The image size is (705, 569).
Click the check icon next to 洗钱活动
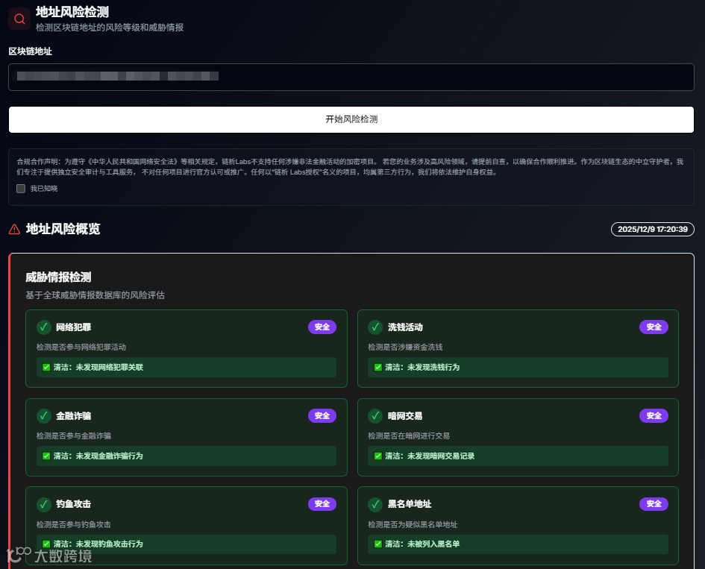pyautogui.click(x=375, y=327)
